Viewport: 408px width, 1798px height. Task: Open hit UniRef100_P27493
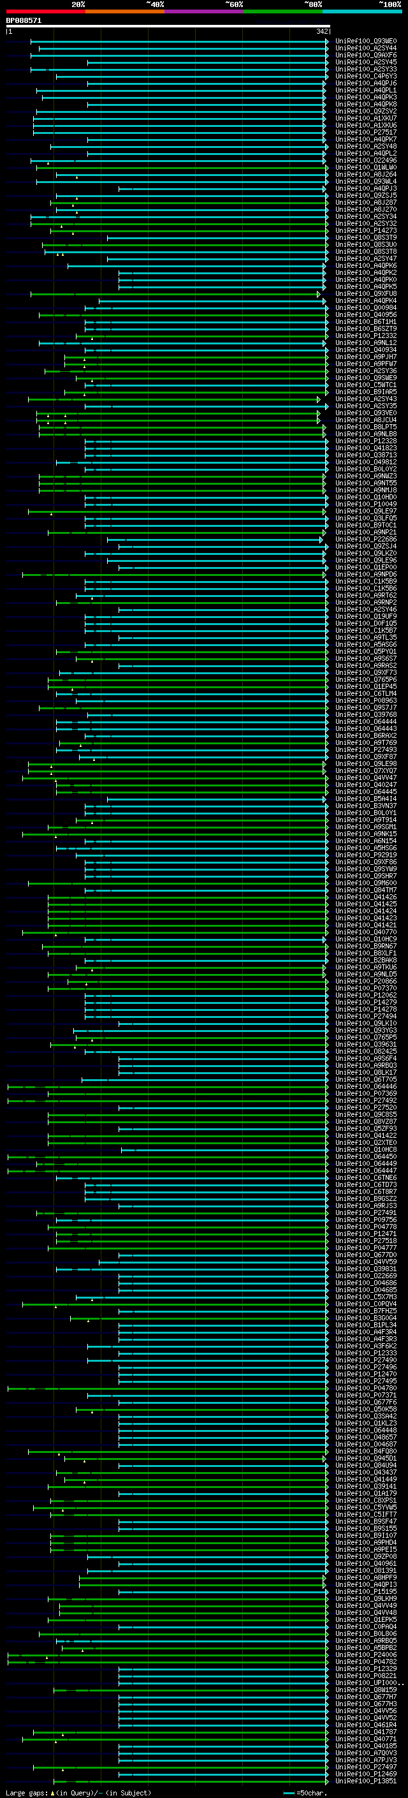[366, 749]
